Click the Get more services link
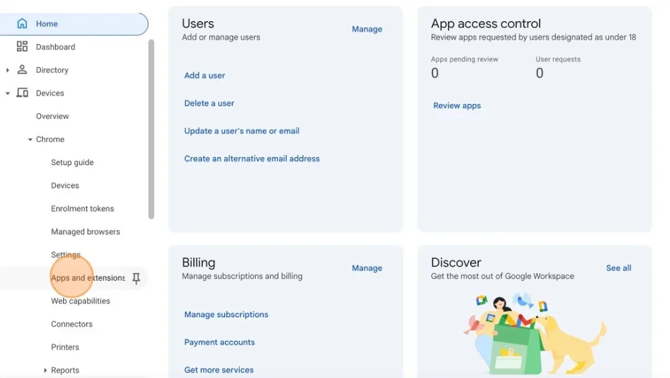This screenshot has height=378, width=670. (219, 370)
